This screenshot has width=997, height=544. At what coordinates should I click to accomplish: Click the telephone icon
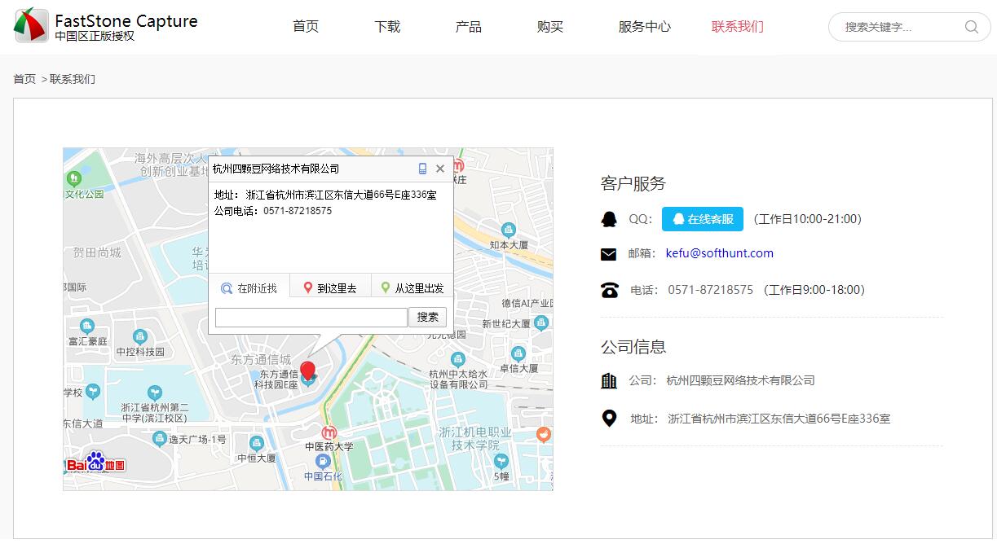coord(609,290)
